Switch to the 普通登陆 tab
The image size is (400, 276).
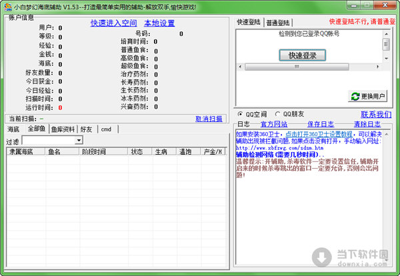[278, 23]
